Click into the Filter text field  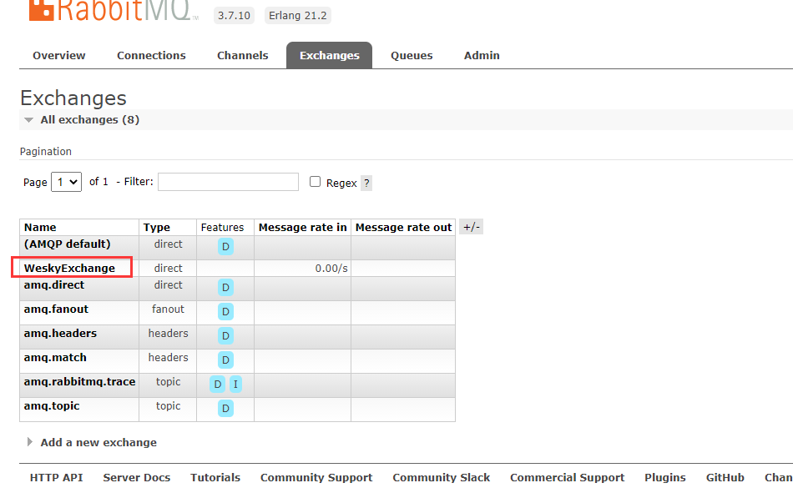[228, 182]
